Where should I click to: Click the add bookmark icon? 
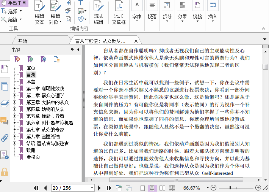pyautogui.click(x=30, y=59)
